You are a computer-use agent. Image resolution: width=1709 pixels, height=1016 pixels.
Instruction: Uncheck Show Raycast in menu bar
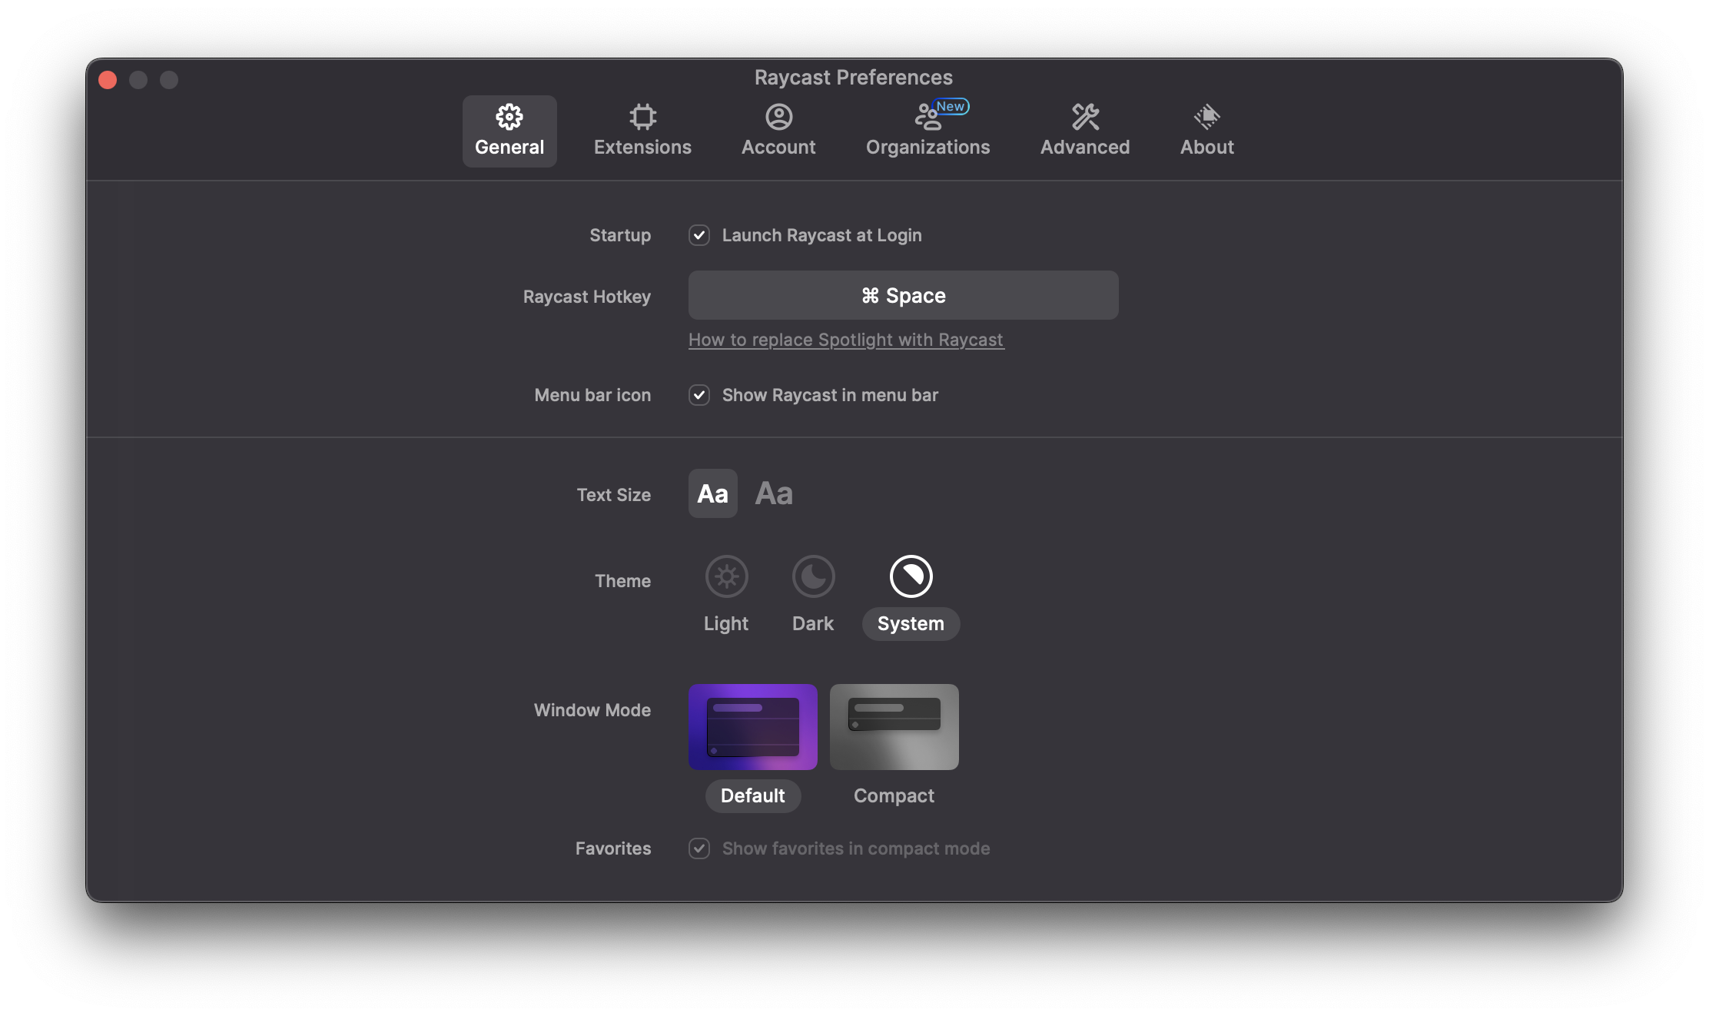pyautogui.click(x=699, y=395)
